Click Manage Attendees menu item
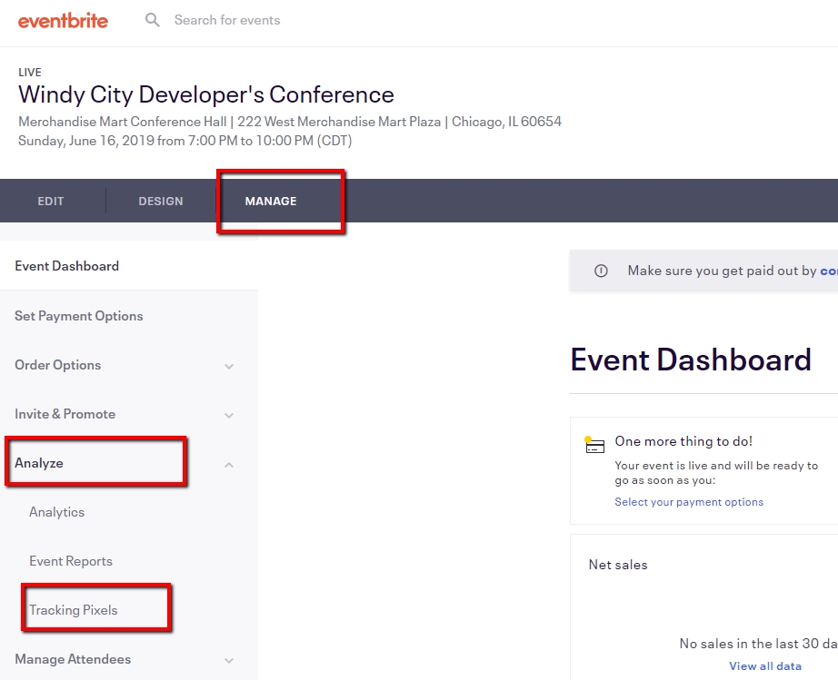Screen dimensions: 838x680 coord(73,659)
